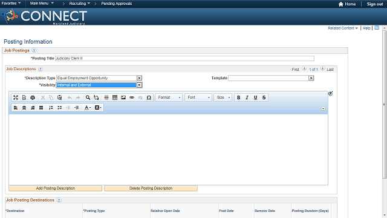This screenshot has height=218, width=387.
Task: Insert an image with the picture icon
Action: click(x=123, y=97)
